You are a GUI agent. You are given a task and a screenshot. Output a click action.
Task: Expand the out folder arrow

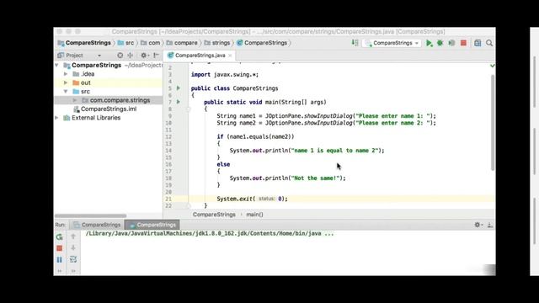[66, 82]
